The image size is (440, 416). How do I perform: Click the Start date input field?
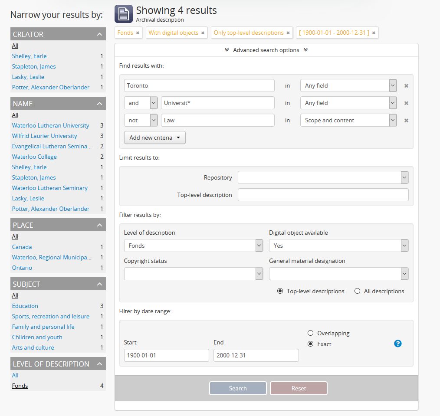(x=166, y=355)
